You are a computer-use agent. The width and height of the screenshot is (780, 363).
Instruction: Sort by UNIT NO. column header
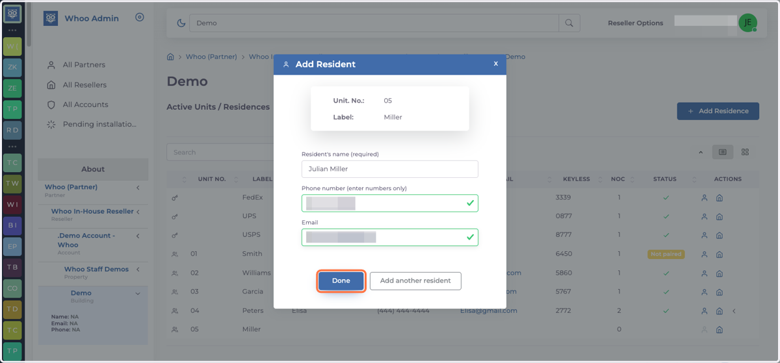click(x=212, y=179)
